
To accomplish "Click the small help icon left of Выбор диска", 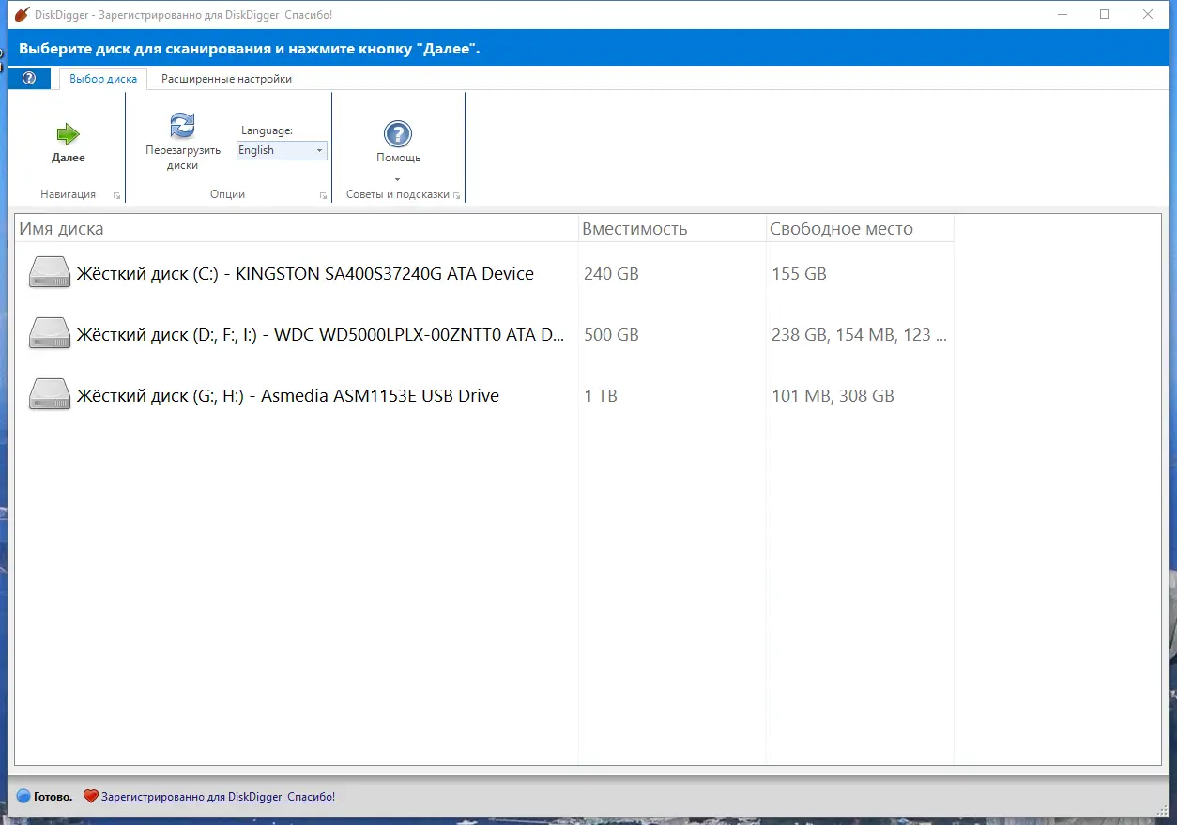I will point(29,79).
